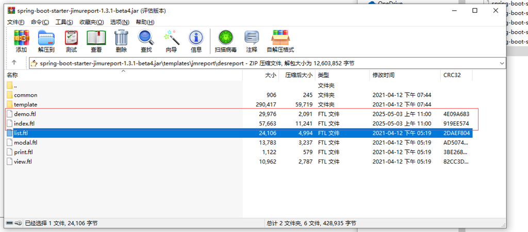Click the 查看 (View) toolbar icon
This screenshot has height=232, width=528.
tap(96, 38)
